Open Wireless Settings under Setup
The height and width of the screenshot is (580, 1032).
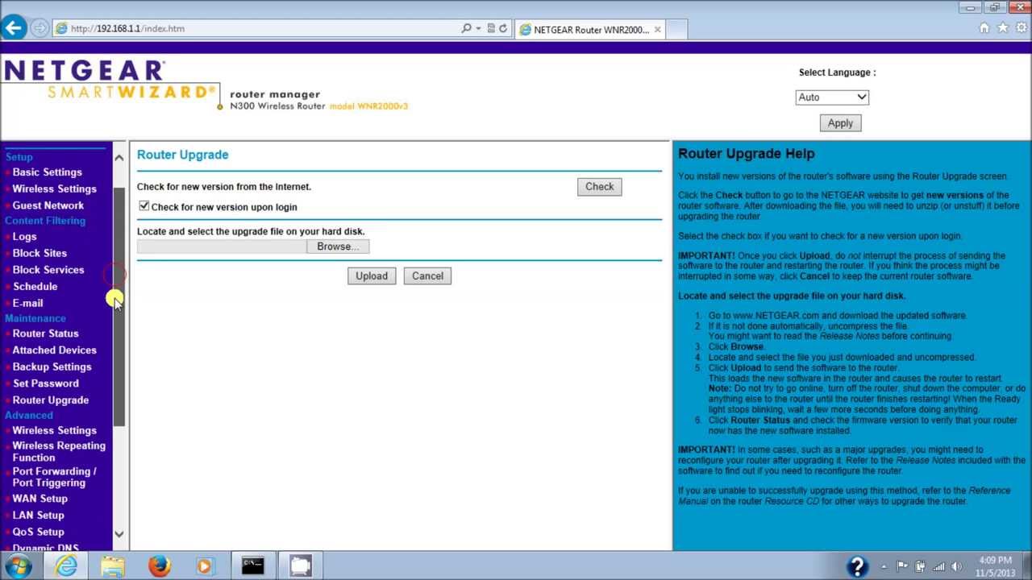pyautogui.click(x=54, y=188)
